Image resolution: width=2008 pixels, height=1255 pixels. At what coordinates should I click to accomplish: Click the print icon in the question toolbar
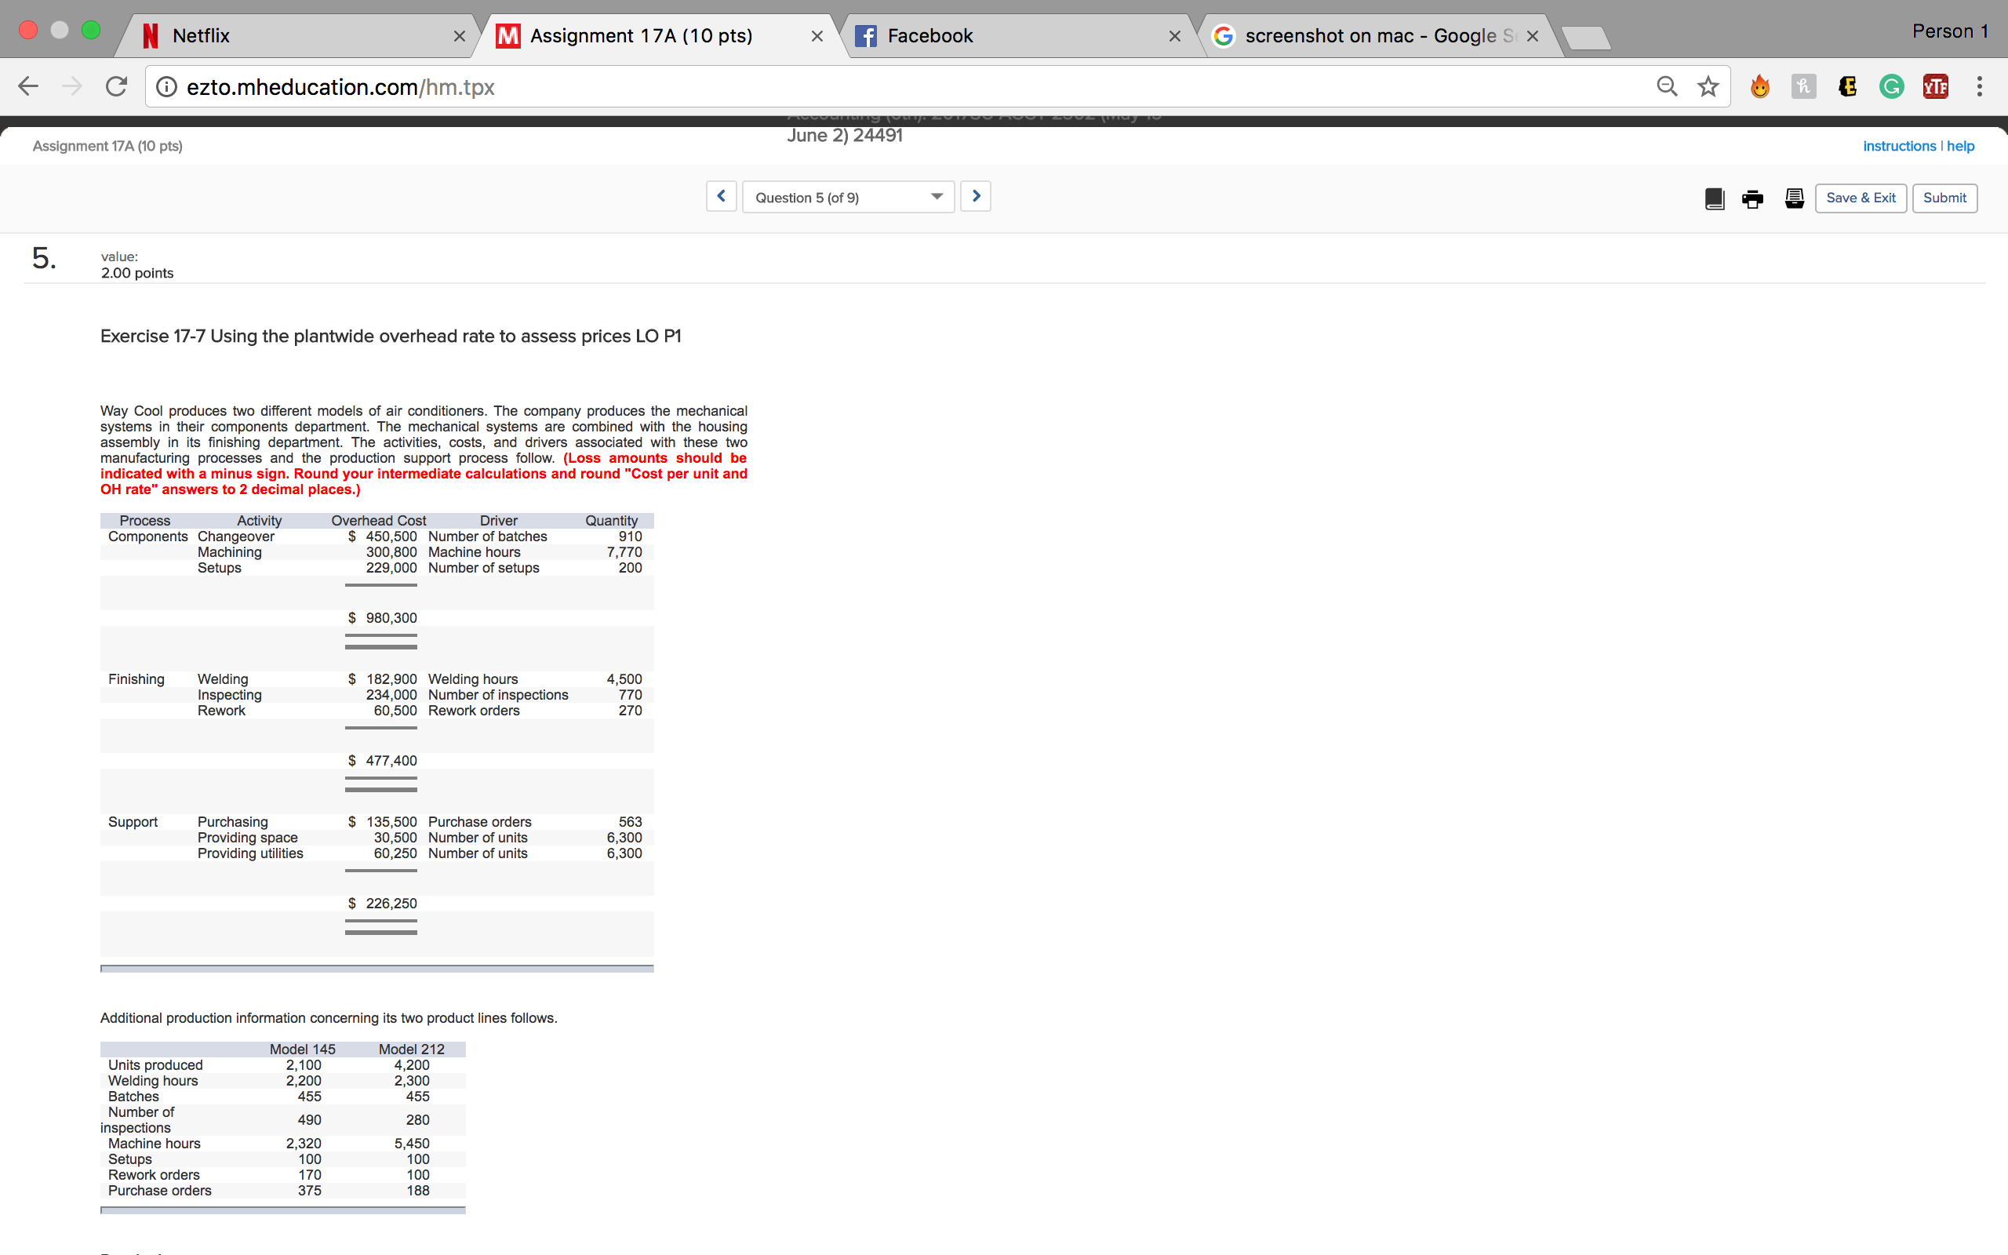[x=1752, y=198]
